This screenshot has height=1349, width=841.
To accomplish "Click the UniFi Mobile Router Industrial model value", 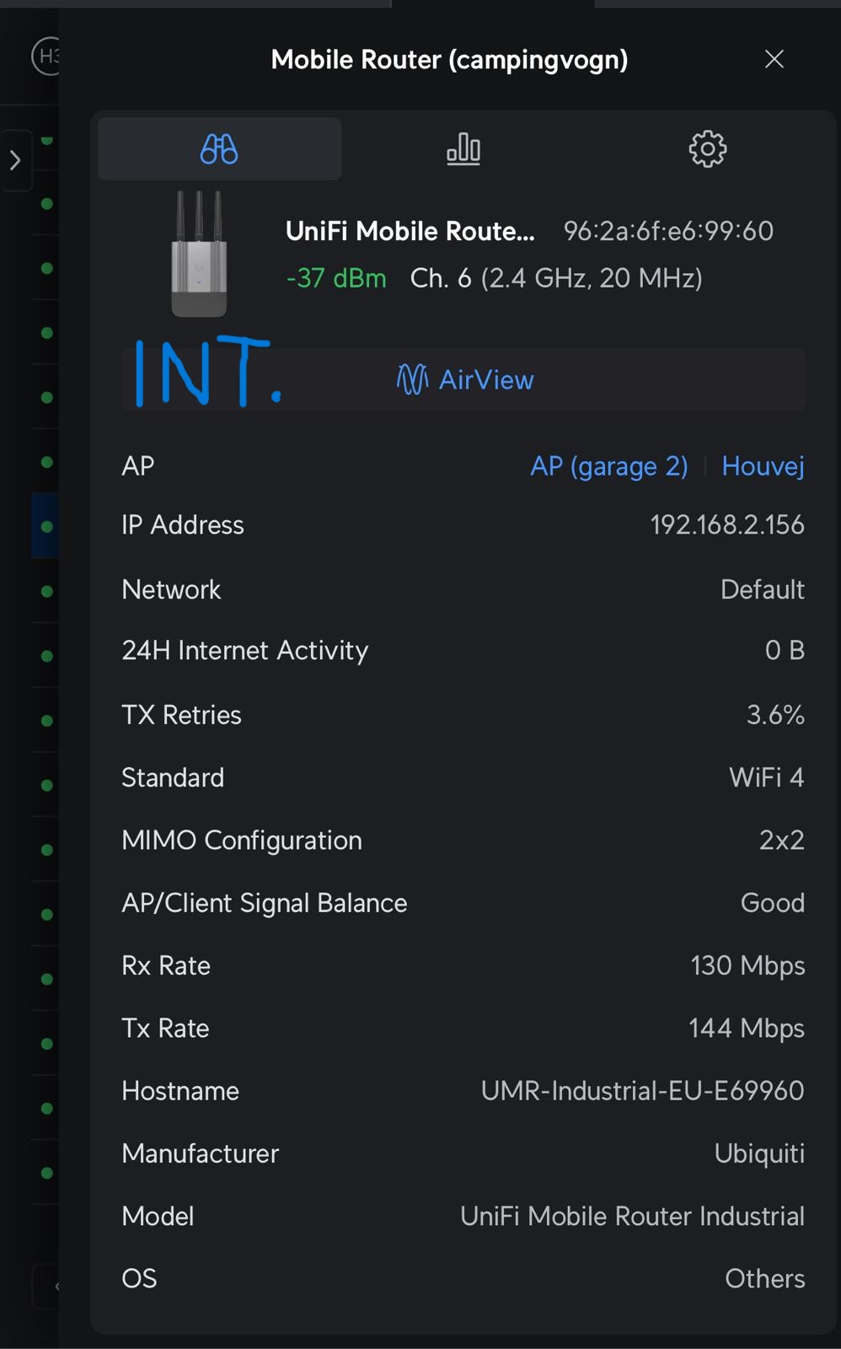I will click(x=632, y=1216).
